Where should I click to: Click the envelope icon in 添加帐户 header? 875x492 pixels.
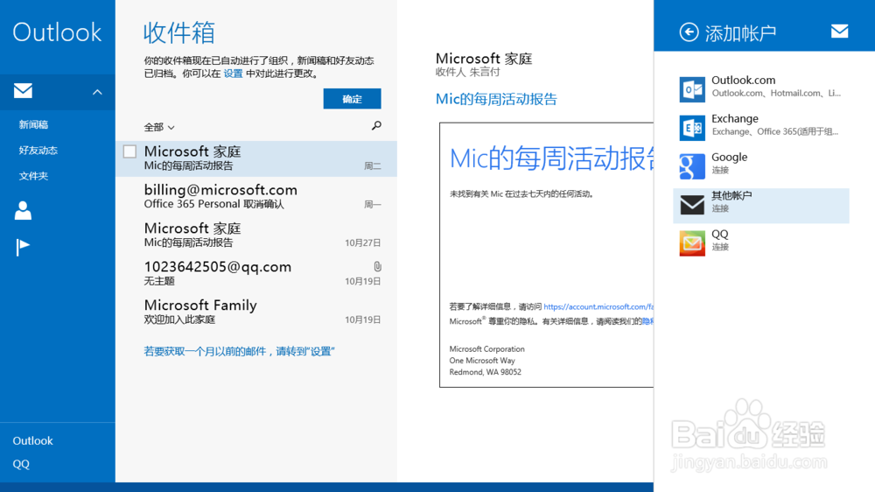point(839,32)
